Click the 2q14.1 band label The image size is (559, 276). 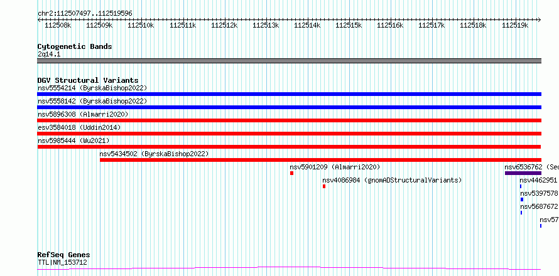pyautogui.click(x=49, y=54)
